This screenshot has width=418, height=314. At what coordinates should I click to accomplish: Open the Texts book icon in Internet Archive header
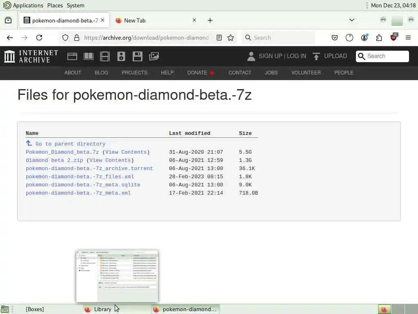tap(89, 56)
